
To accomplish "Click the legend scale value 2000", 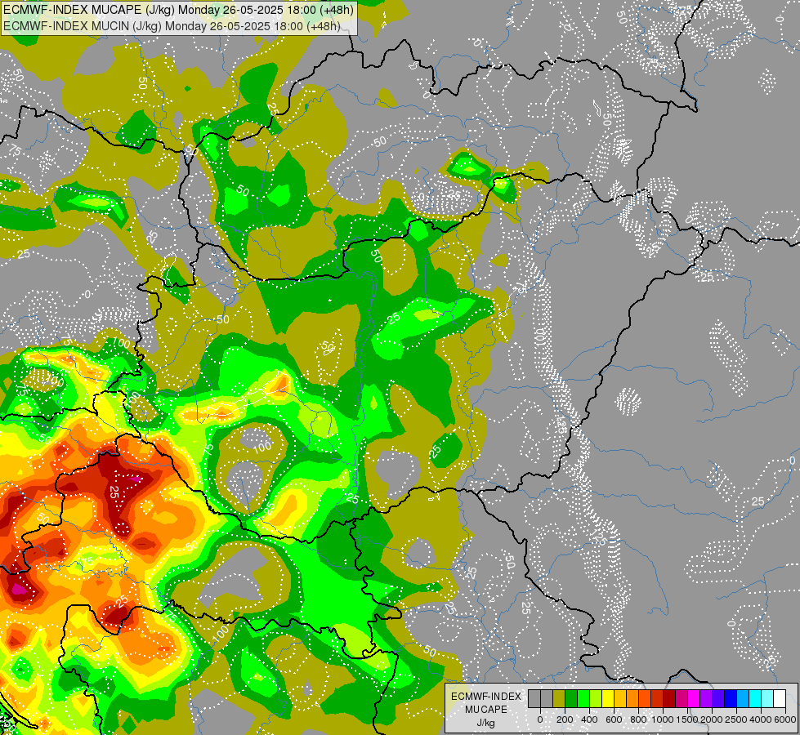I will (712, 719).
